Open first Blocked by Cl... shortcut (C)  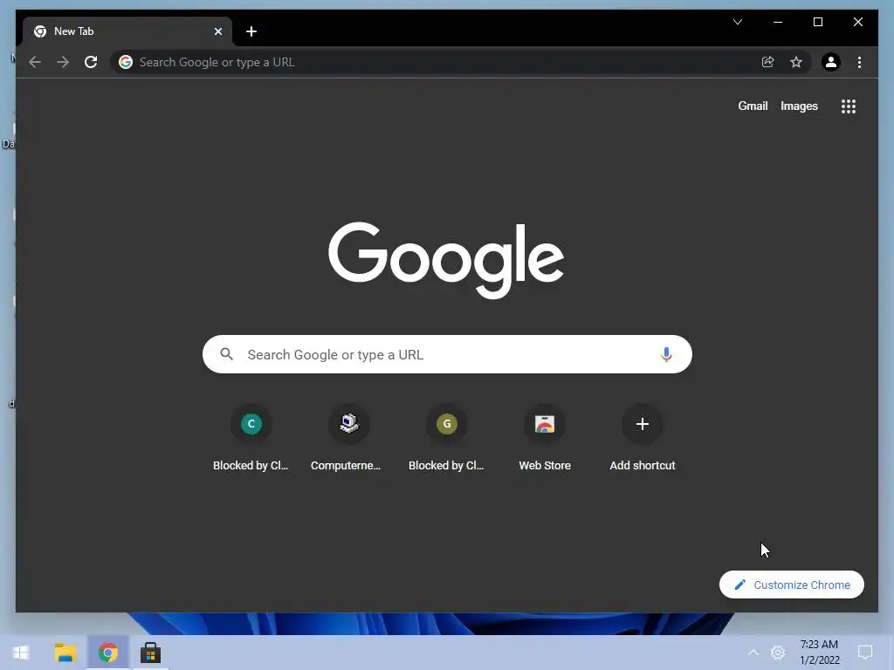click(x=251, y=438)
